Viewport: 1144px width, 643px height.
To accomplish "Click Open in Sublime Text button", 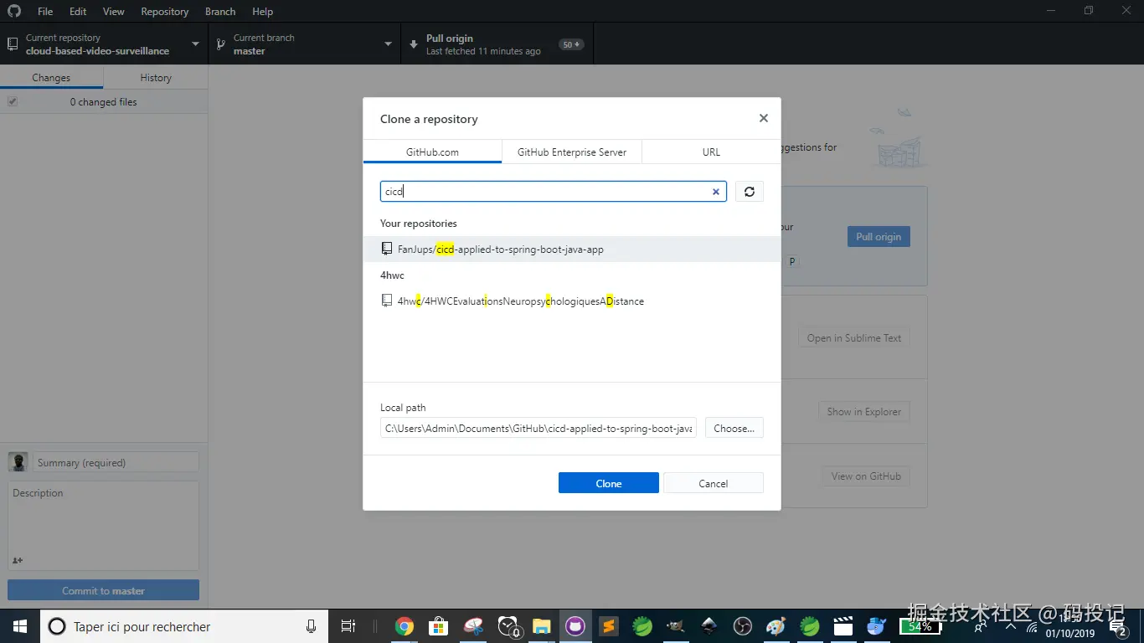I will 854,338.
